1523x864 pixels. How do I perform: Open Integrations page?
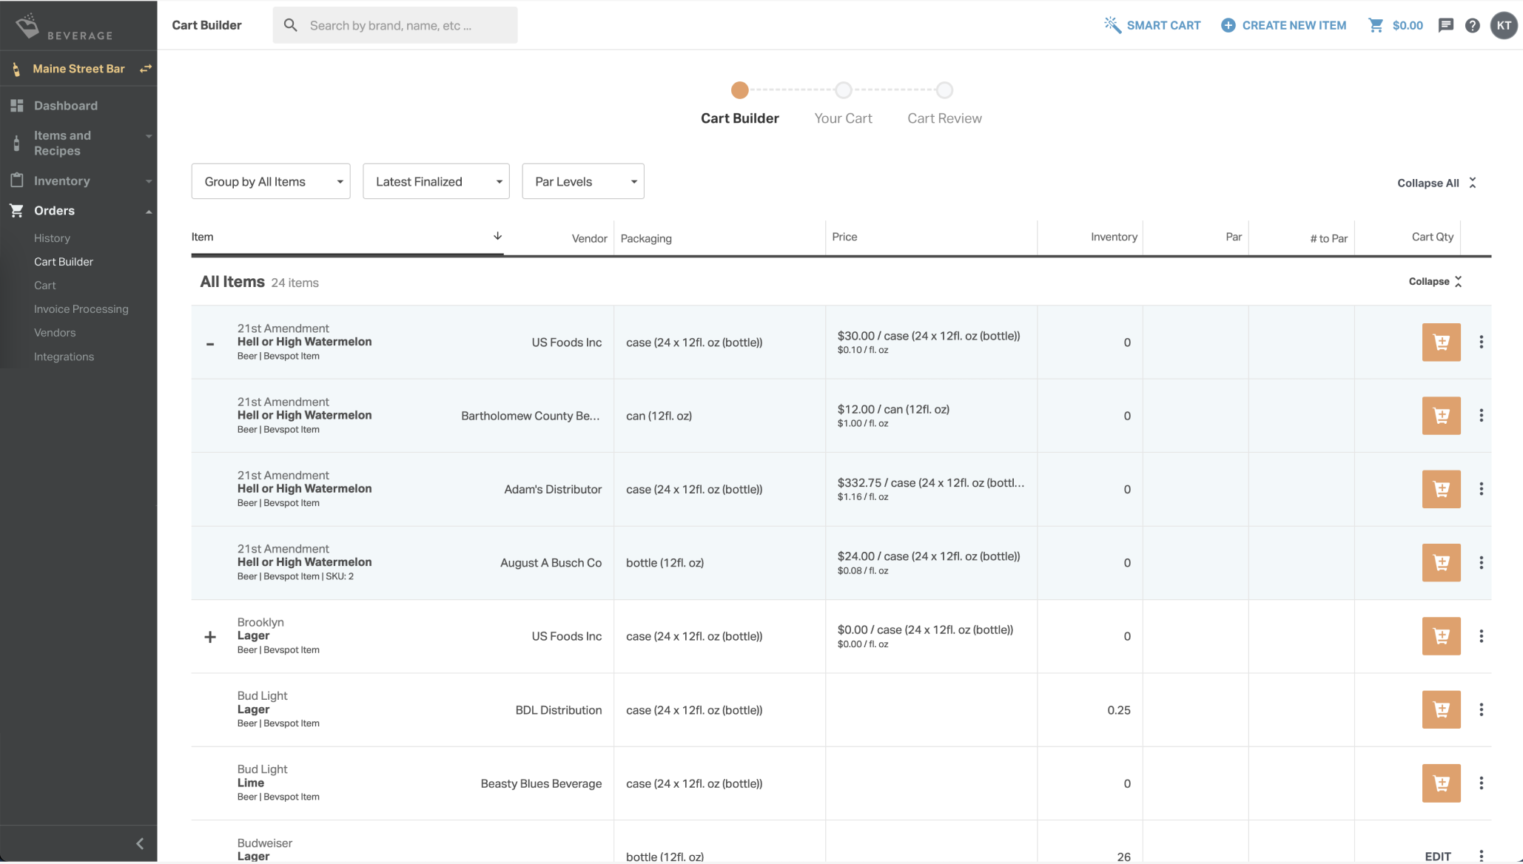coord(64,357)
